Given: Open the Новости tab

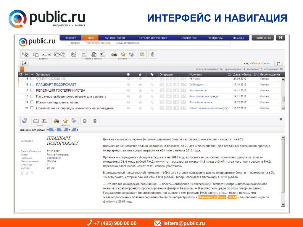Looking at the screenshot, I should pos(70,38).
